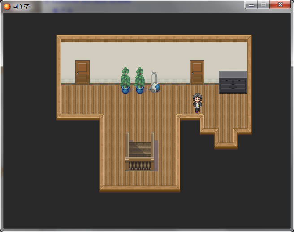294x232 pixels.
Task: Click the gray-haired character sprite
Action: (197, 103)
